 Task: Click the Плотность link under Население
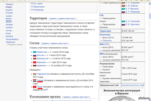click(x=107, y=40)
